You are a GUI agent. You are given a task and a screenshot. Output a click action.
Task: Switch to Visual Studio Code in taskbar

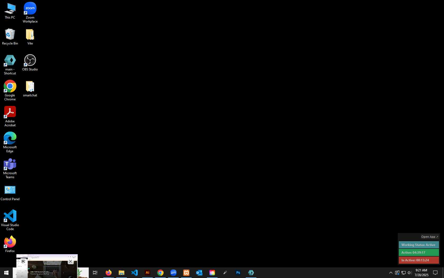(135, 273)
